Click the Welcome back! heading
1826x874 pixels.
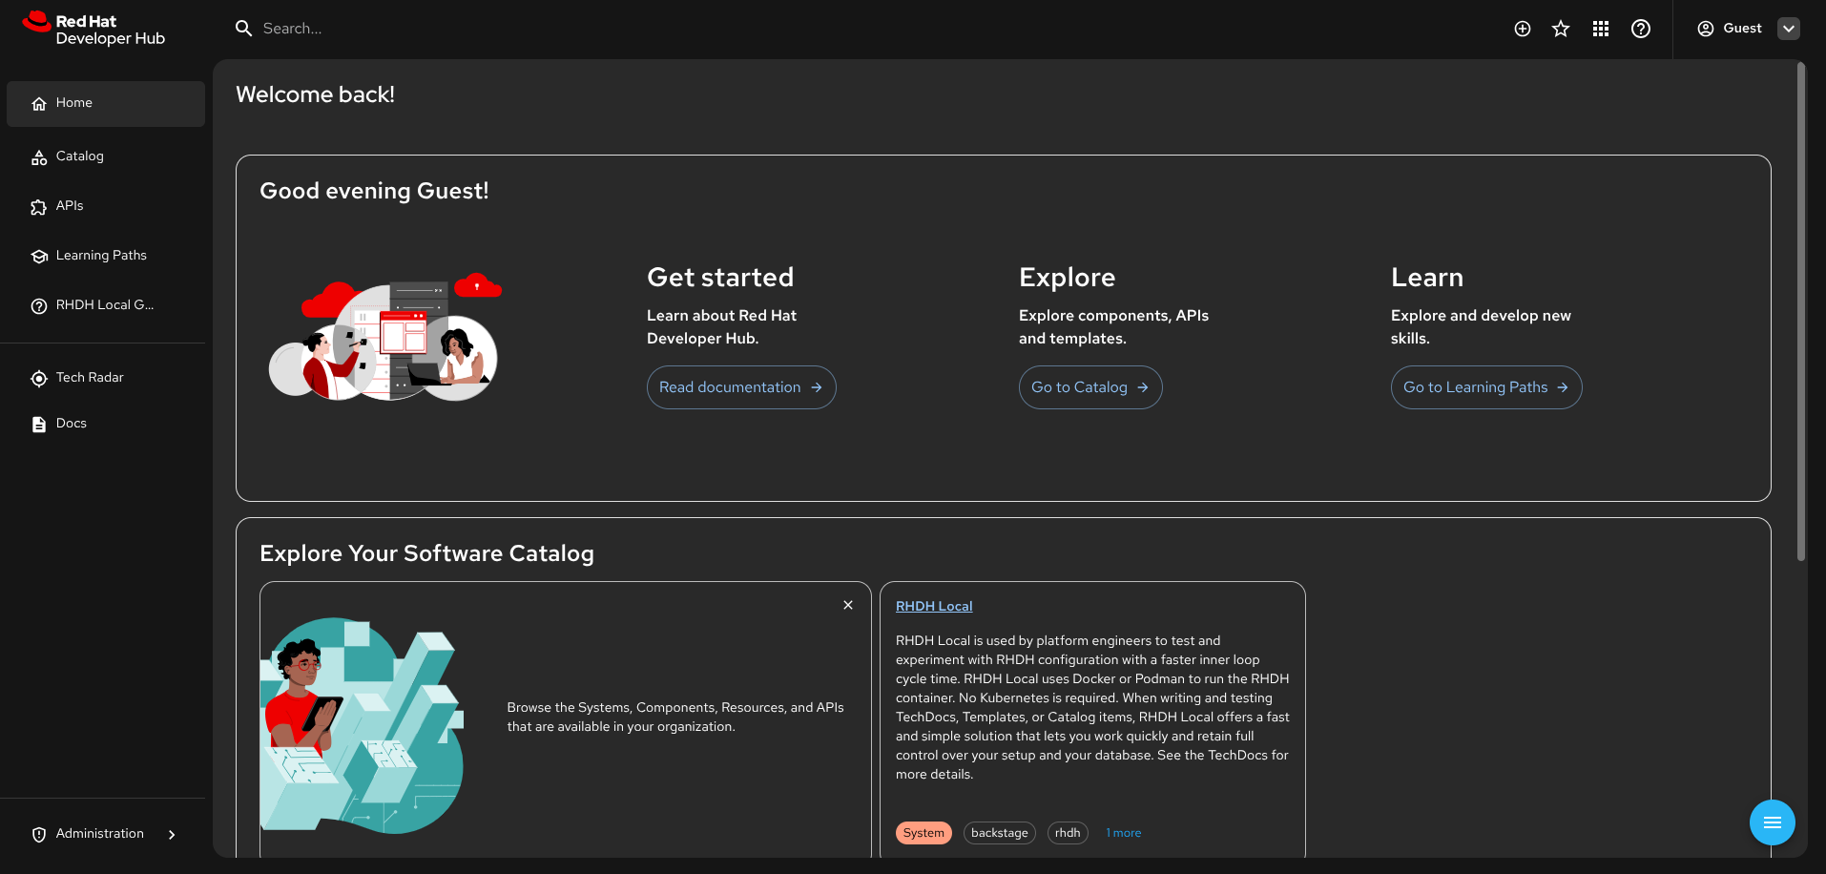(315, 94)
